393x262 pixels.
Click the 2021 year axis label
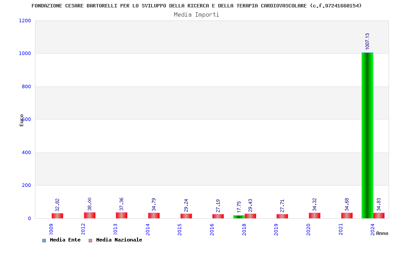[x=341, y=229]
